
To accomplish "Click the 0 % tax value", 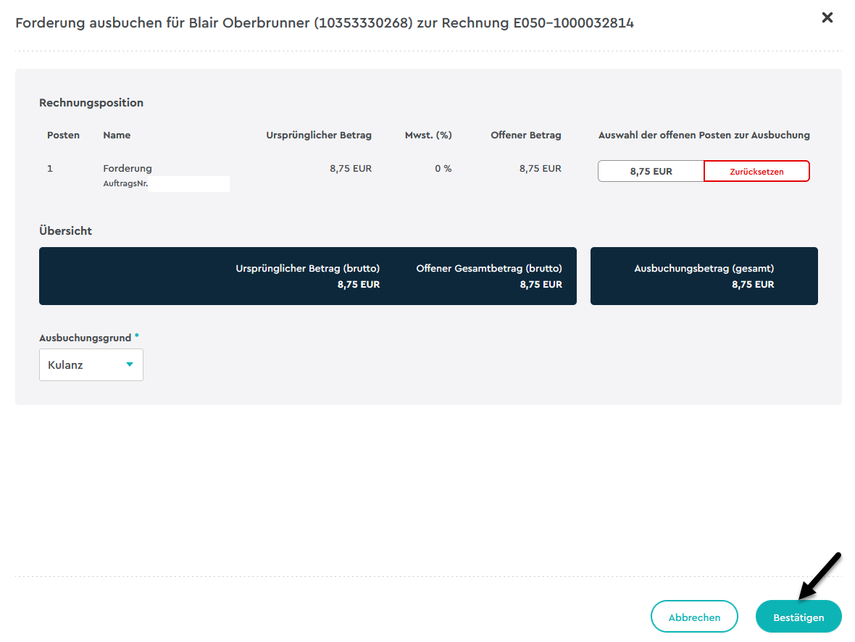I will 443,169.
